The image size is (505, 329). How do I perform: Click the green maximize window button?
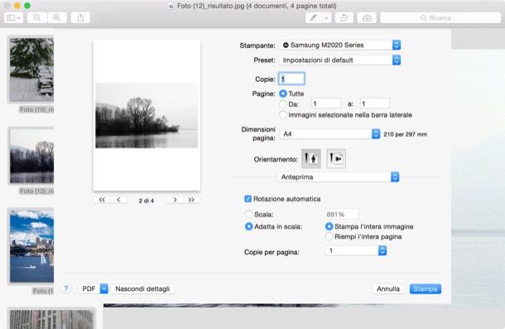[x=27, y=6]
